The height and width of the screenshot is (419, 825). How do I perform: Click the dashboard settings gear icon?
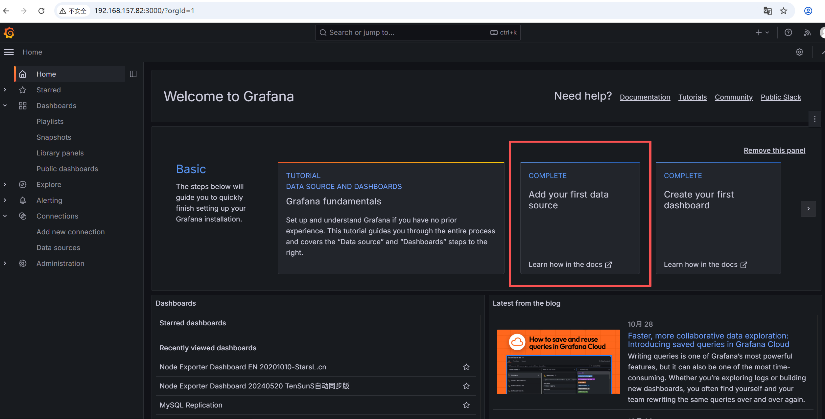[799, 52]
